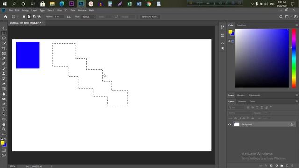The image size is (299, 168).
Task: Open Learn panel group options menu
Action: coord(297,95)
